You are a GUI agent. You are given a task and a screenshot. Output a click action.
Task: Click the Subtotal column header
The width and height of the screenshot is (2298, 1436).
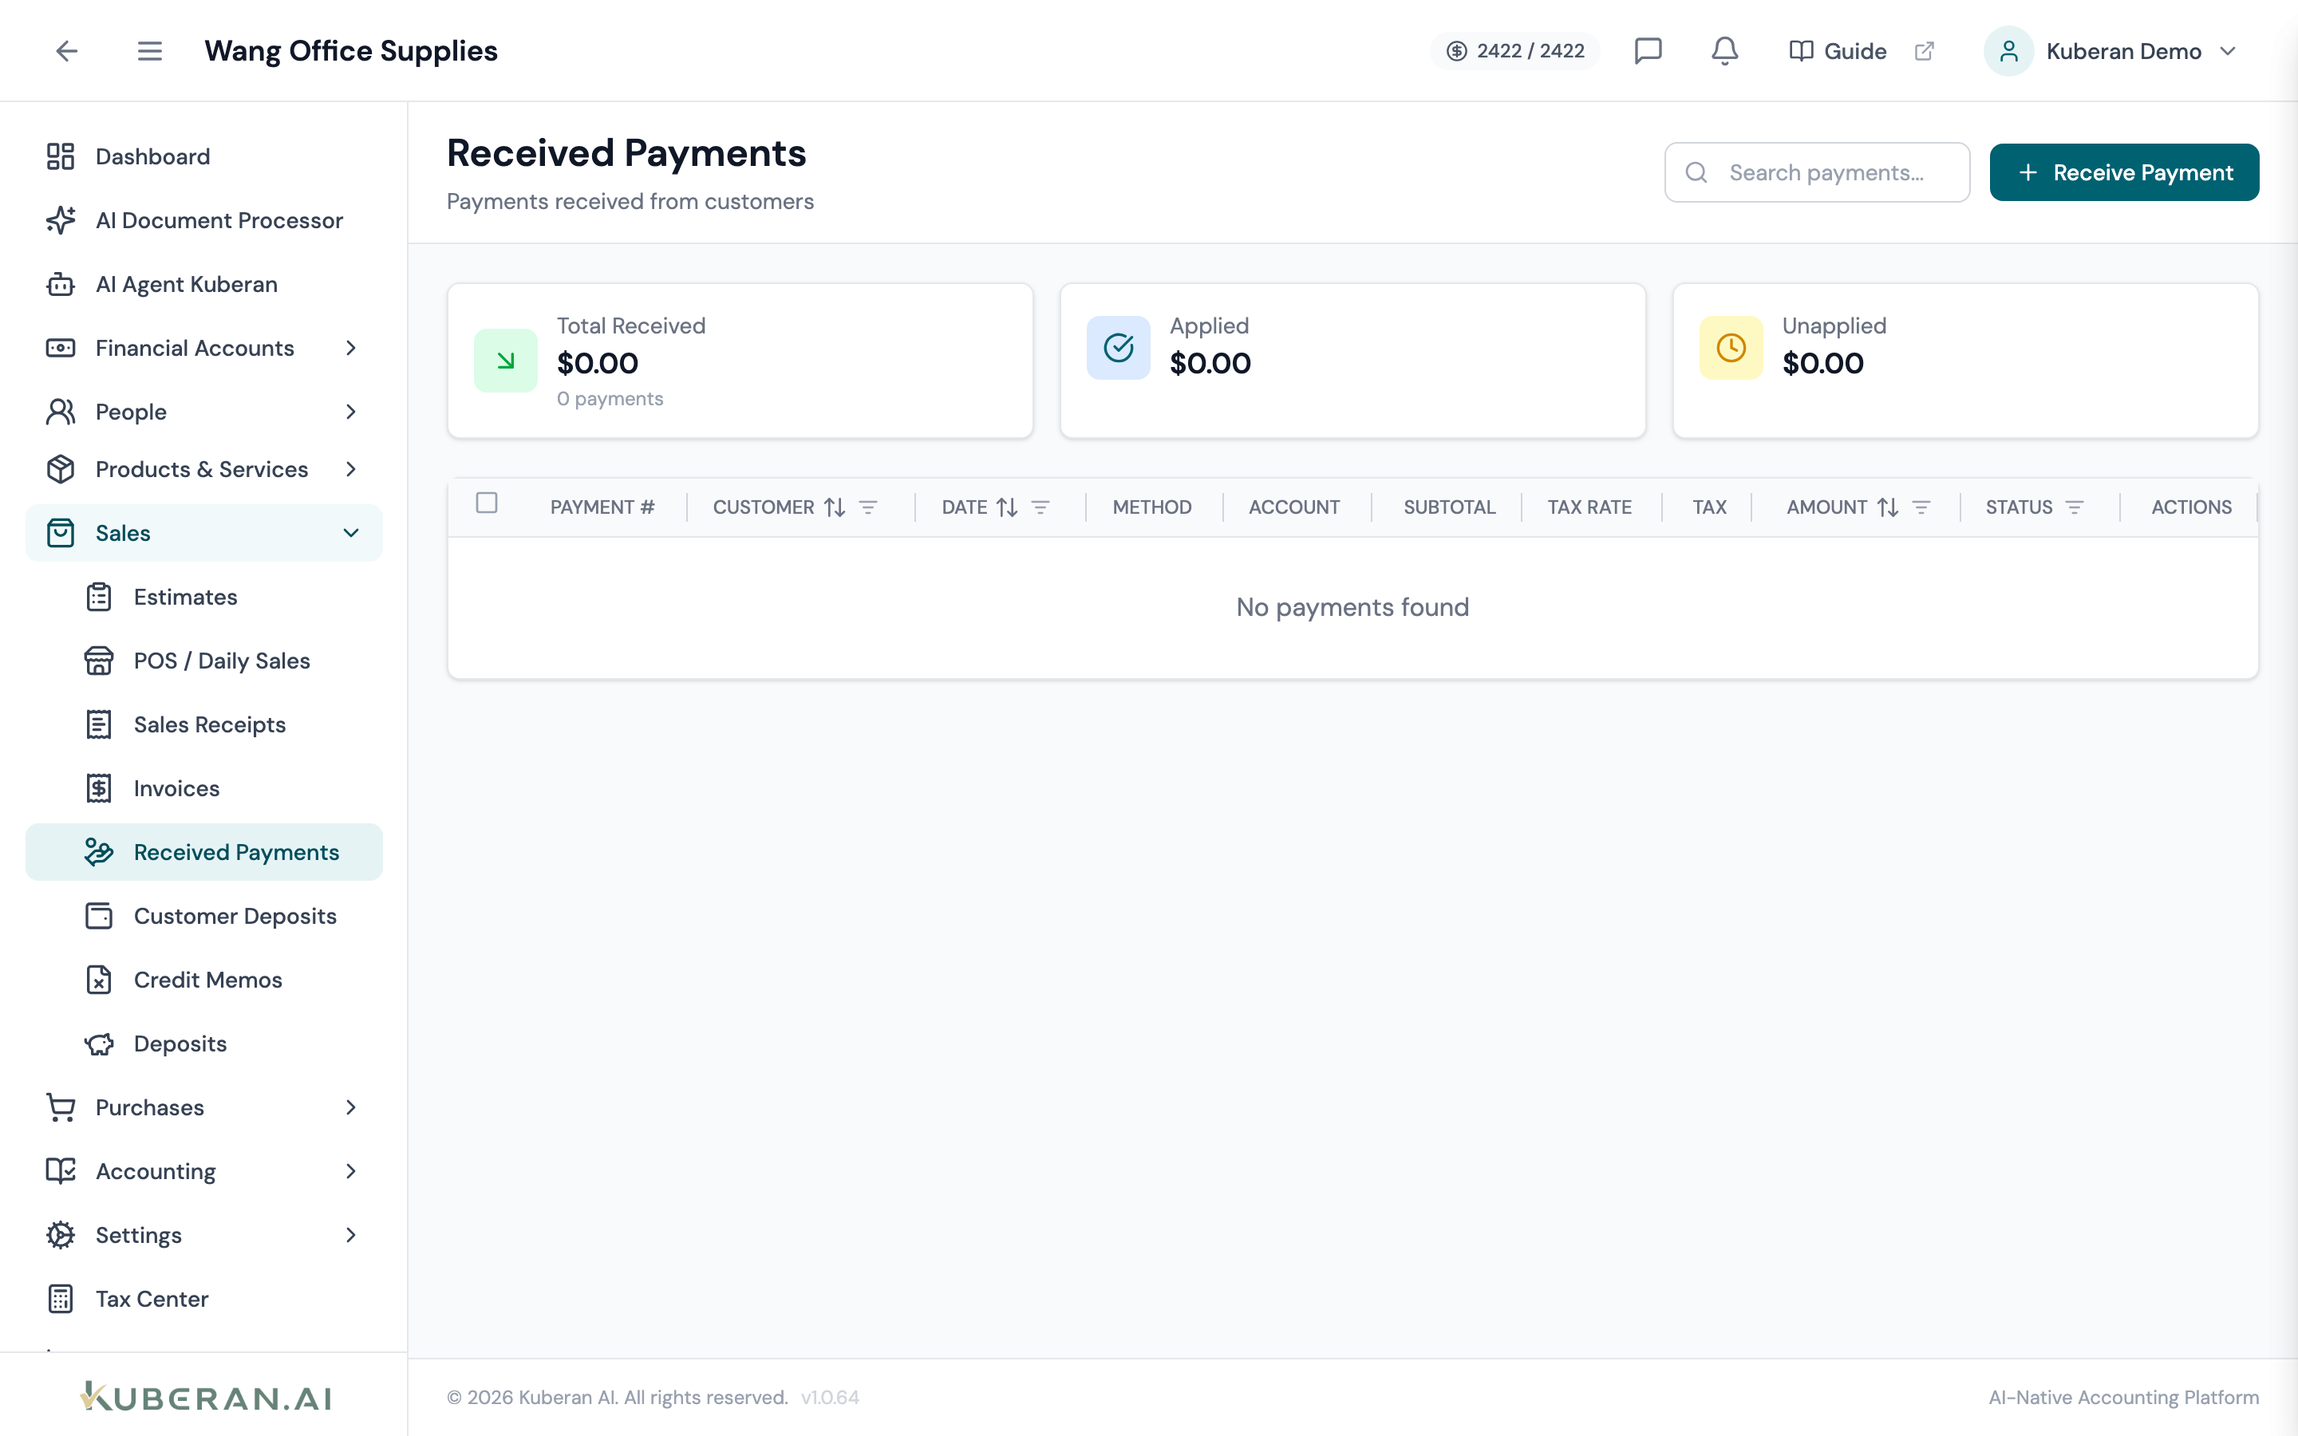pos(1449,507)
